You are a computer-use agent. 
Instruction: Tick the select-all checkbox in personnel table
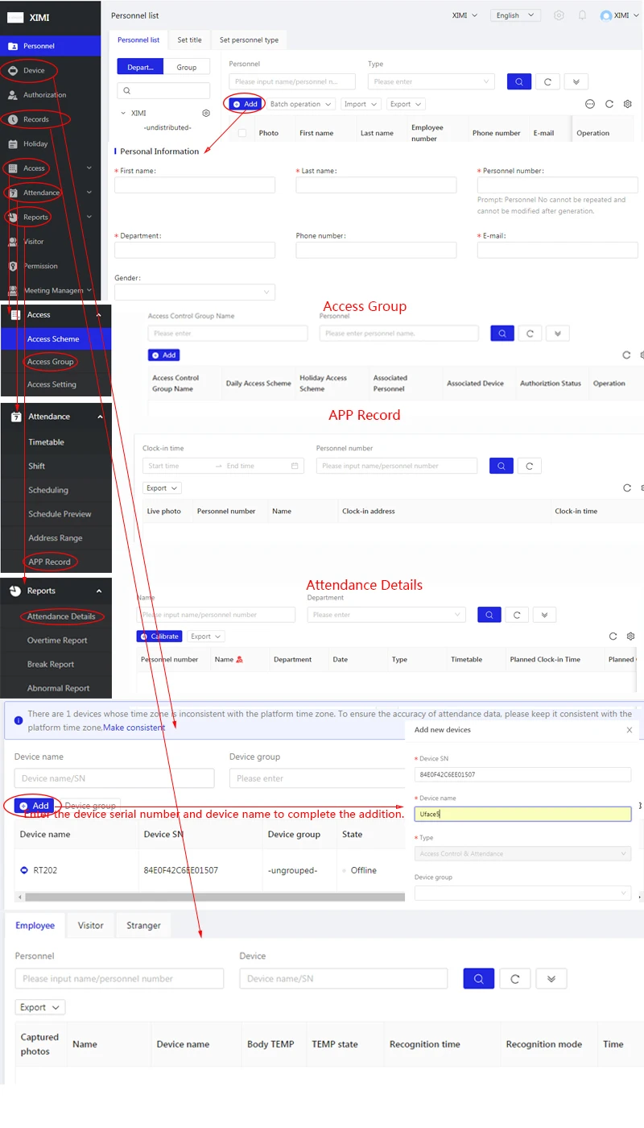point(242,133)
